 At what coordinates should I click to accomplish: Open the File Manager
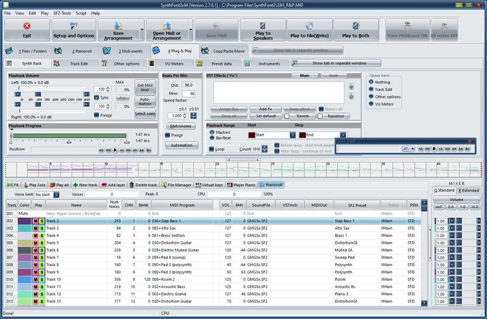coord(176,185)
